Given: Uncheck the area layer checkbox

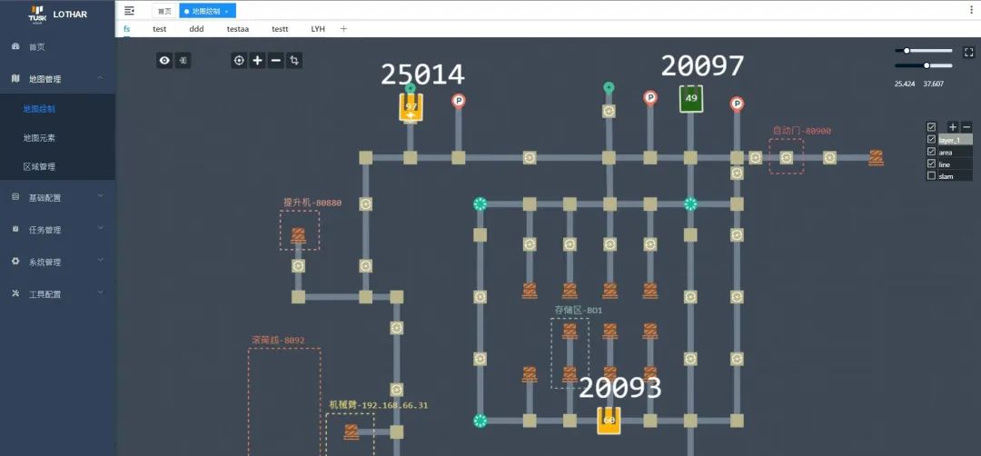Looking at the screenshot, I should (931, 152).
